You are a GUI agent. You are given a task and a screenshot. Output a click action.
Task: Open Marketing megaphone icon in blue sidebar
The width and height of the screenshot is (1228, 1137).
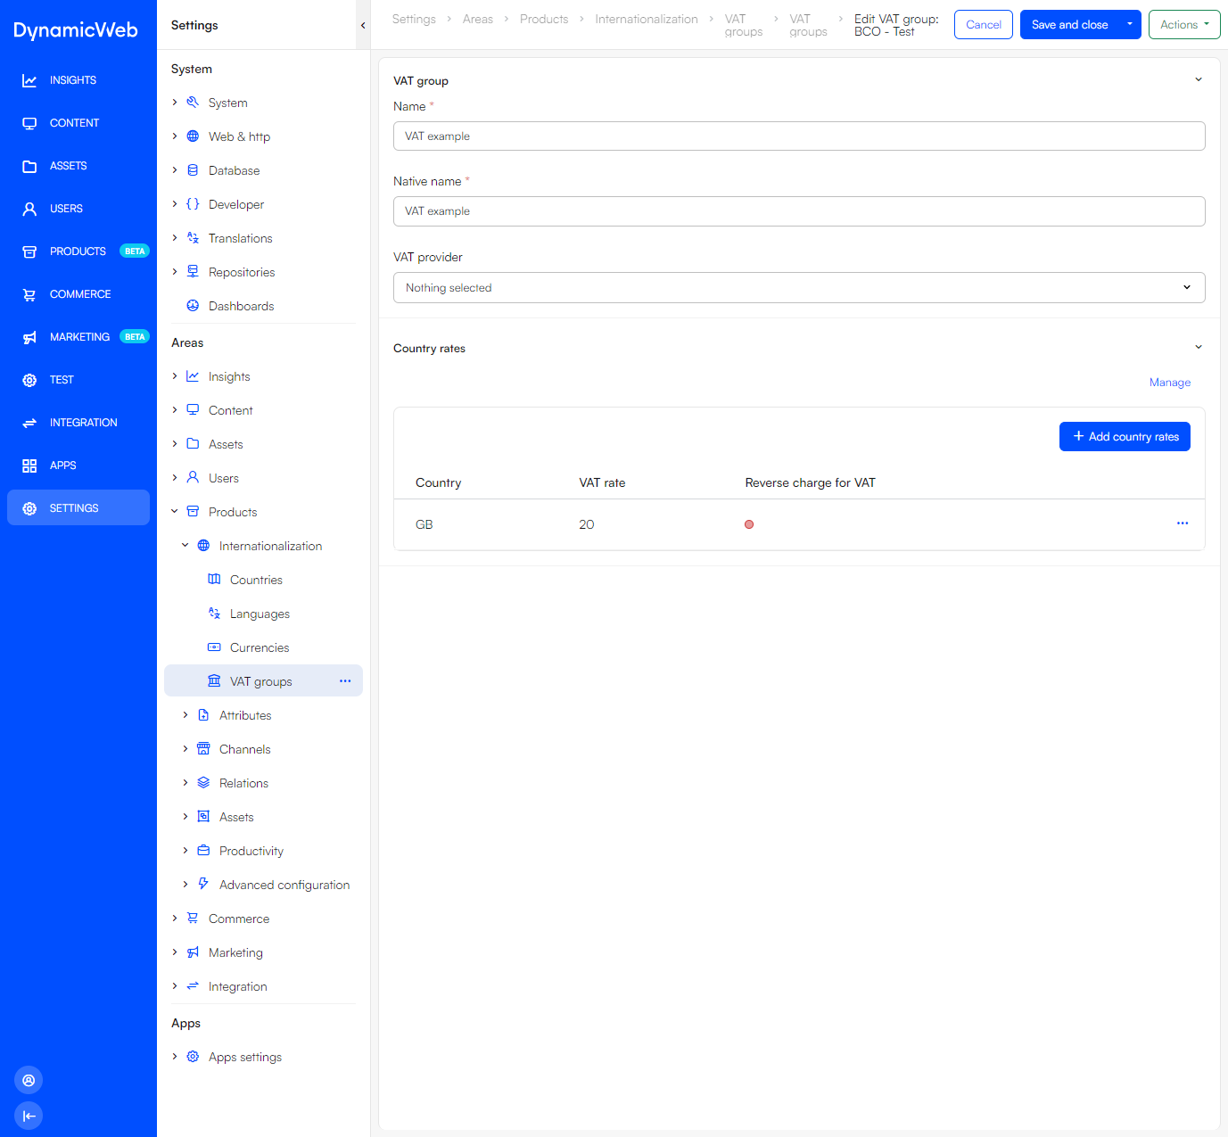point(29,337)
